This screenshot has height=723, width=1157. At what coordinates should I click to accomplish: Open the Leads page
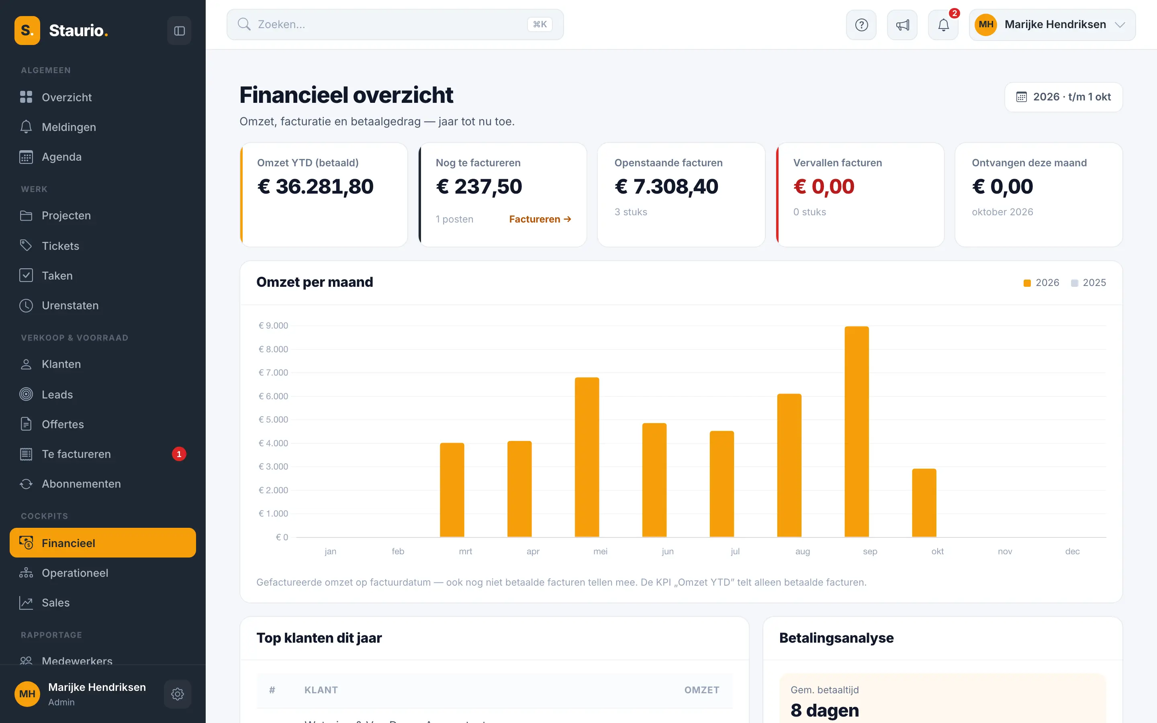pyautogui.click(x=103, y=394)
